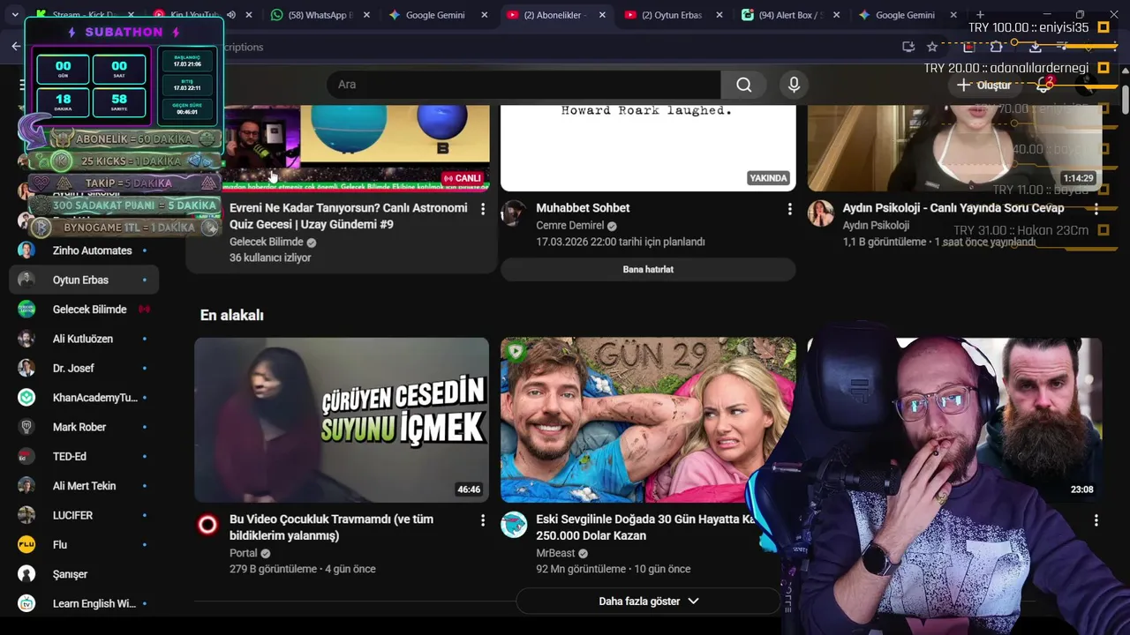Click the page vertical scrollbar thumb
The height and width of the screenshot is (635, 1130).
point(1126,99)
